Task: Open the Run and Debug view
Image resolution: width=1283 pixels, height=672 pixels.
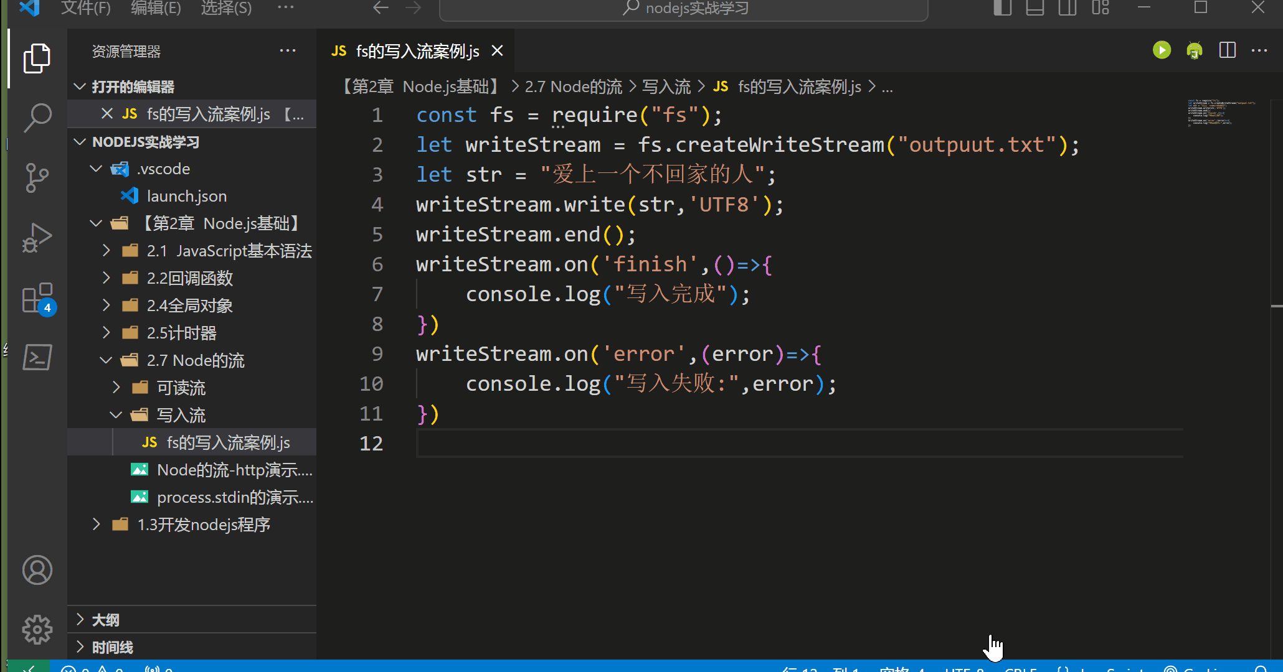Action: 37,236
